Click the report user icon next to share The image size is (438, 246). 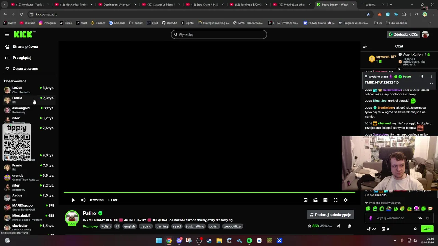(349, 226)
